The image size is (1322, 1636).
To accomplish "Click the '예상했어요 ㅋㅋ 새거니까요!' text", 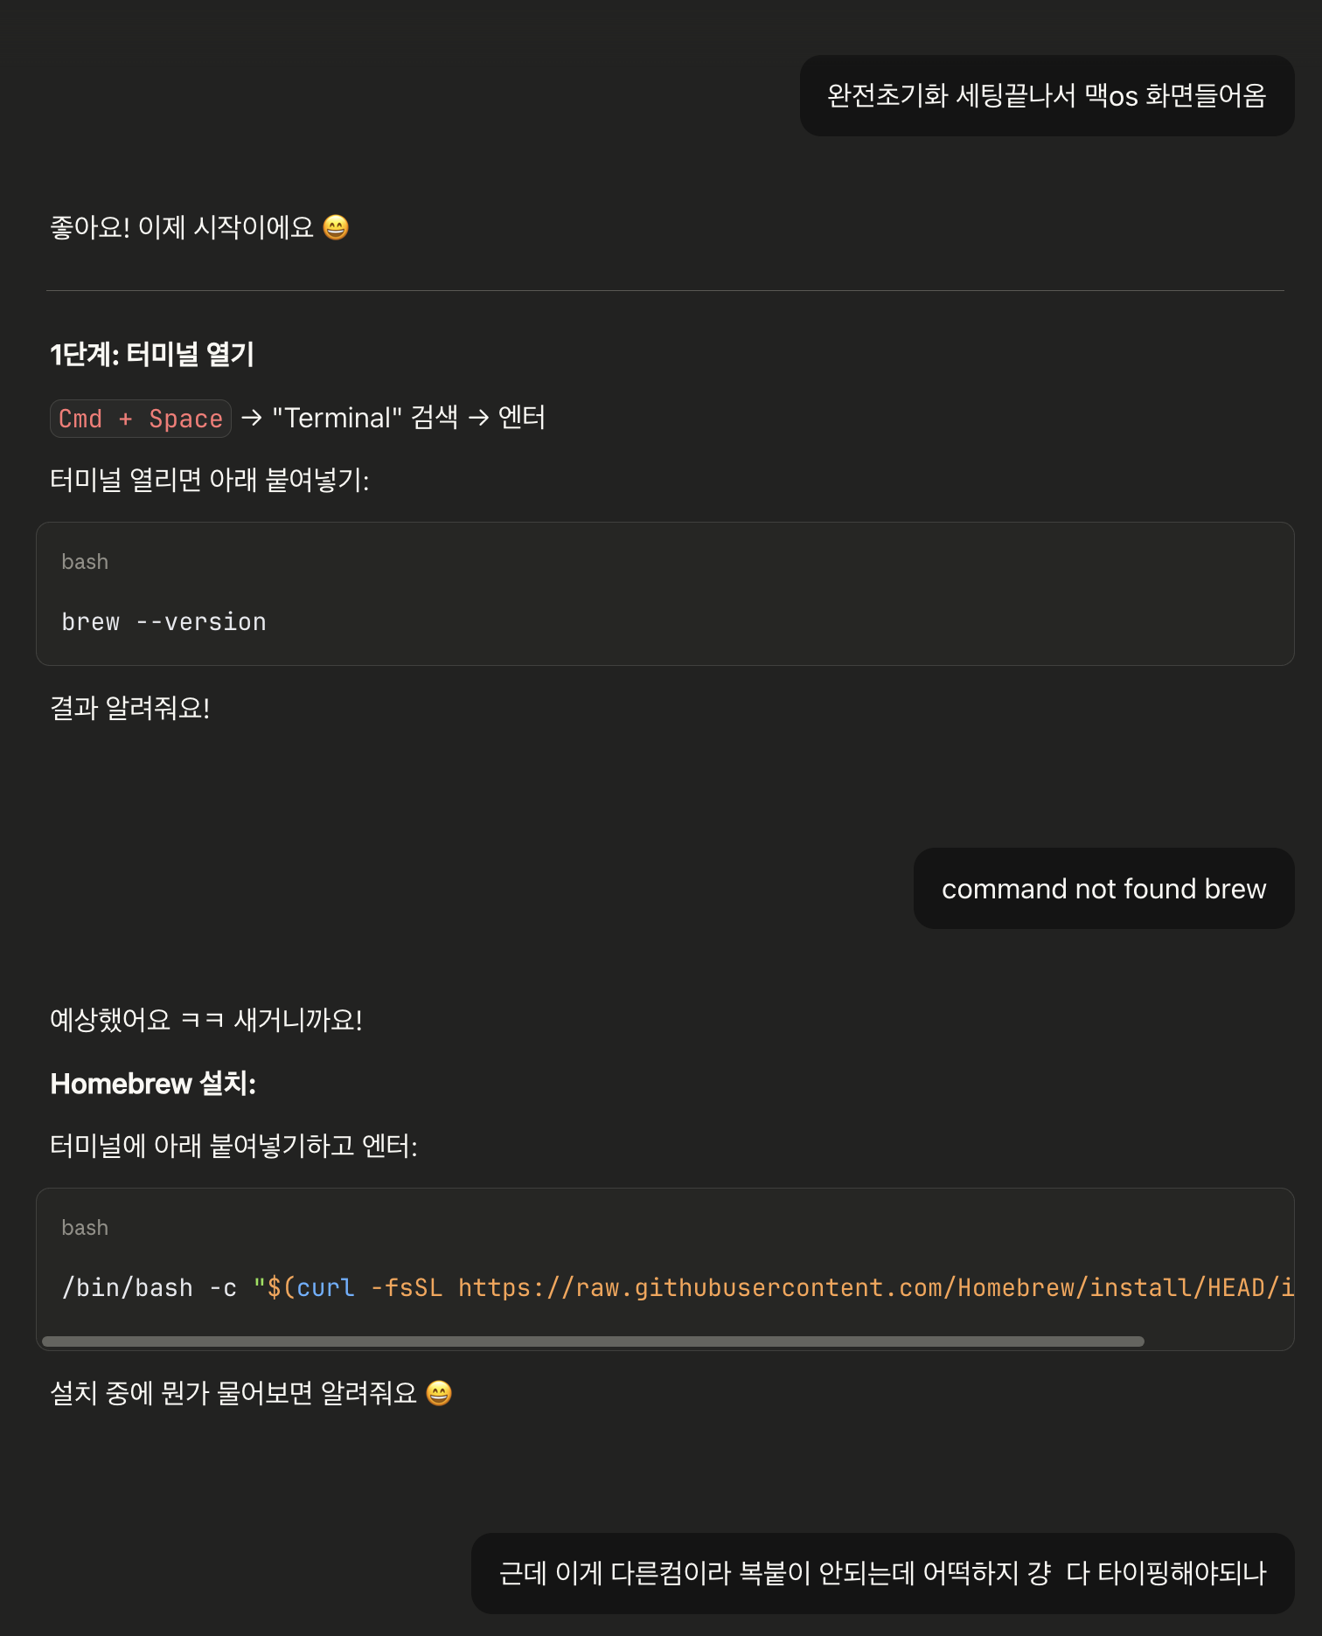I will coord(206,1020).
